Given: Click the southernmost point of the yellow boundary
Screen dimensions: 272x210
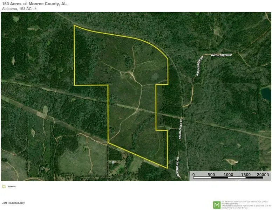Looking at the screenshot, I should pos(168,168).
